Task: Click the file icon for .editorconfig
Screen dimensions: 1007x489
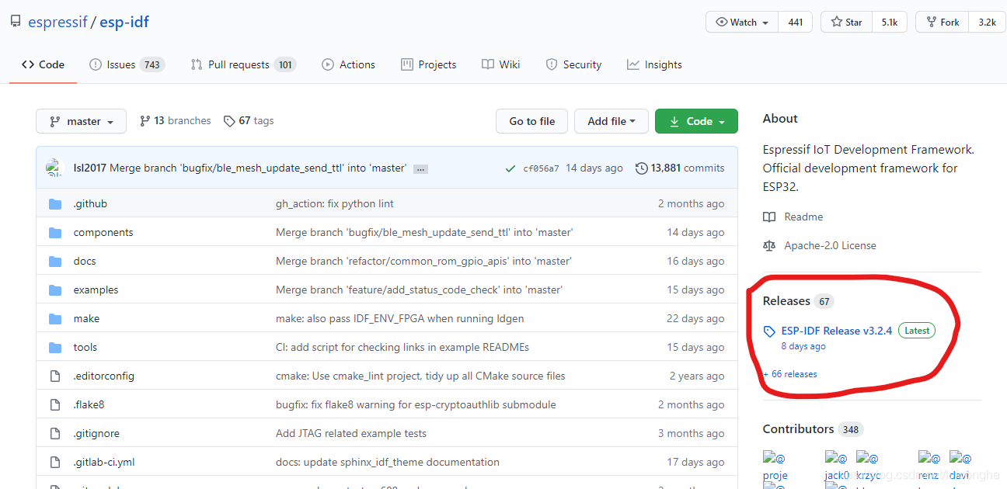Action: tap(55, 376)
